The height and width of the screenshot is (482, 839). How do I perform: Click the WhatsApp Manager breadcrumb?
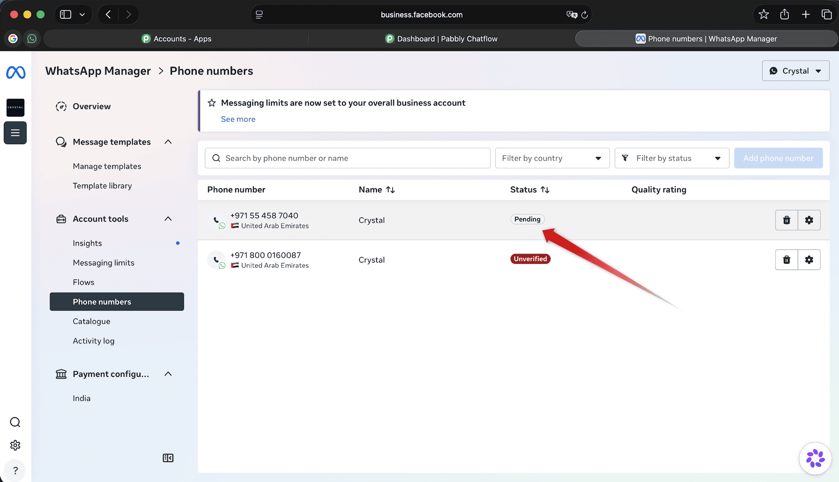pos(98,71)
